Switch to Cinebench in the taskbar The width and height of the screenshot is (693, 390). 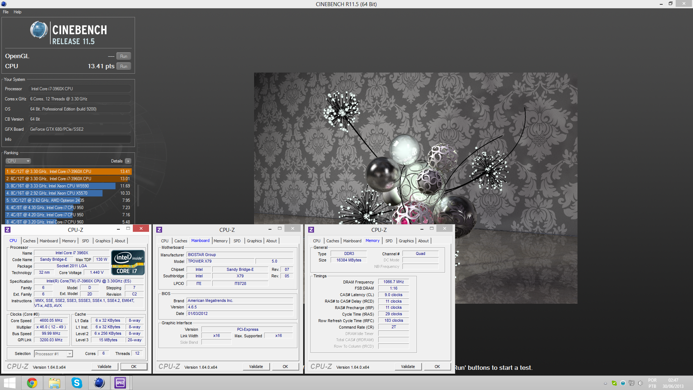click(x=99, y=383)
